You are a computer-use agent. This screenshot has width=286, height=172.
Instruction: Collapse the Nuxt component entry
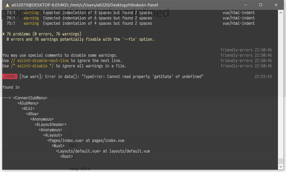pyautogui.click(x=58, y=146)
